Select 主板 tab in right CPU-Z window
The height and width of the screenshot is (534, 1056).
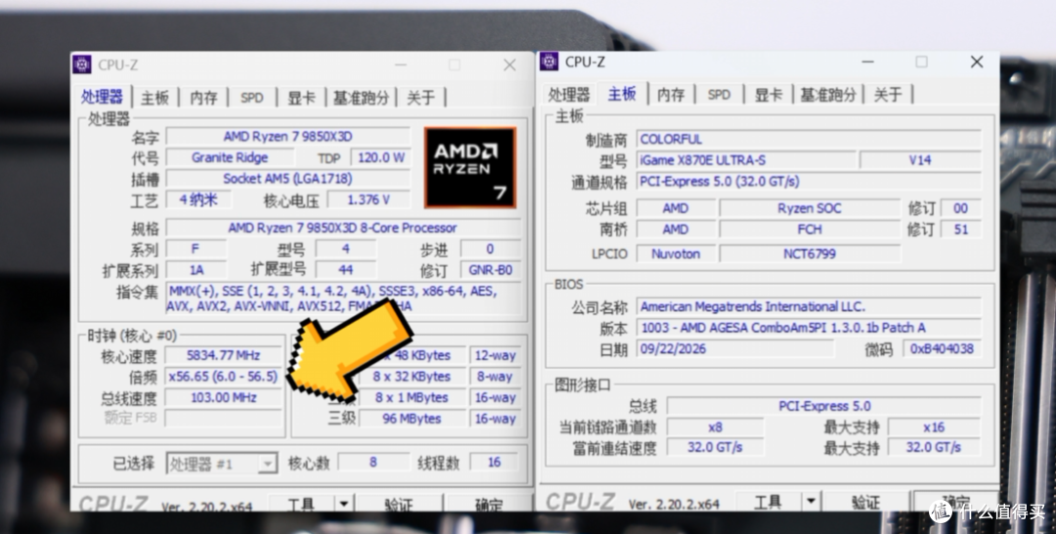click(622, 94)
